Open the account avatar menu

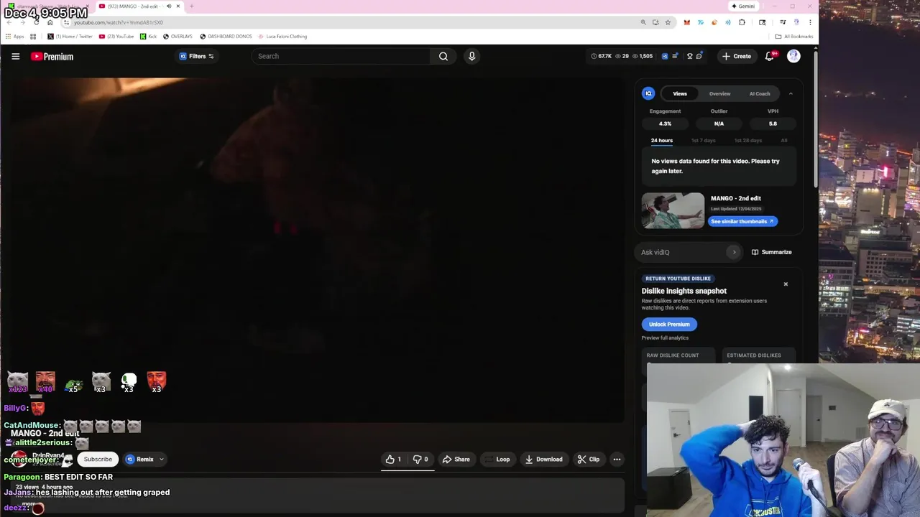click(x=793, y=56)
